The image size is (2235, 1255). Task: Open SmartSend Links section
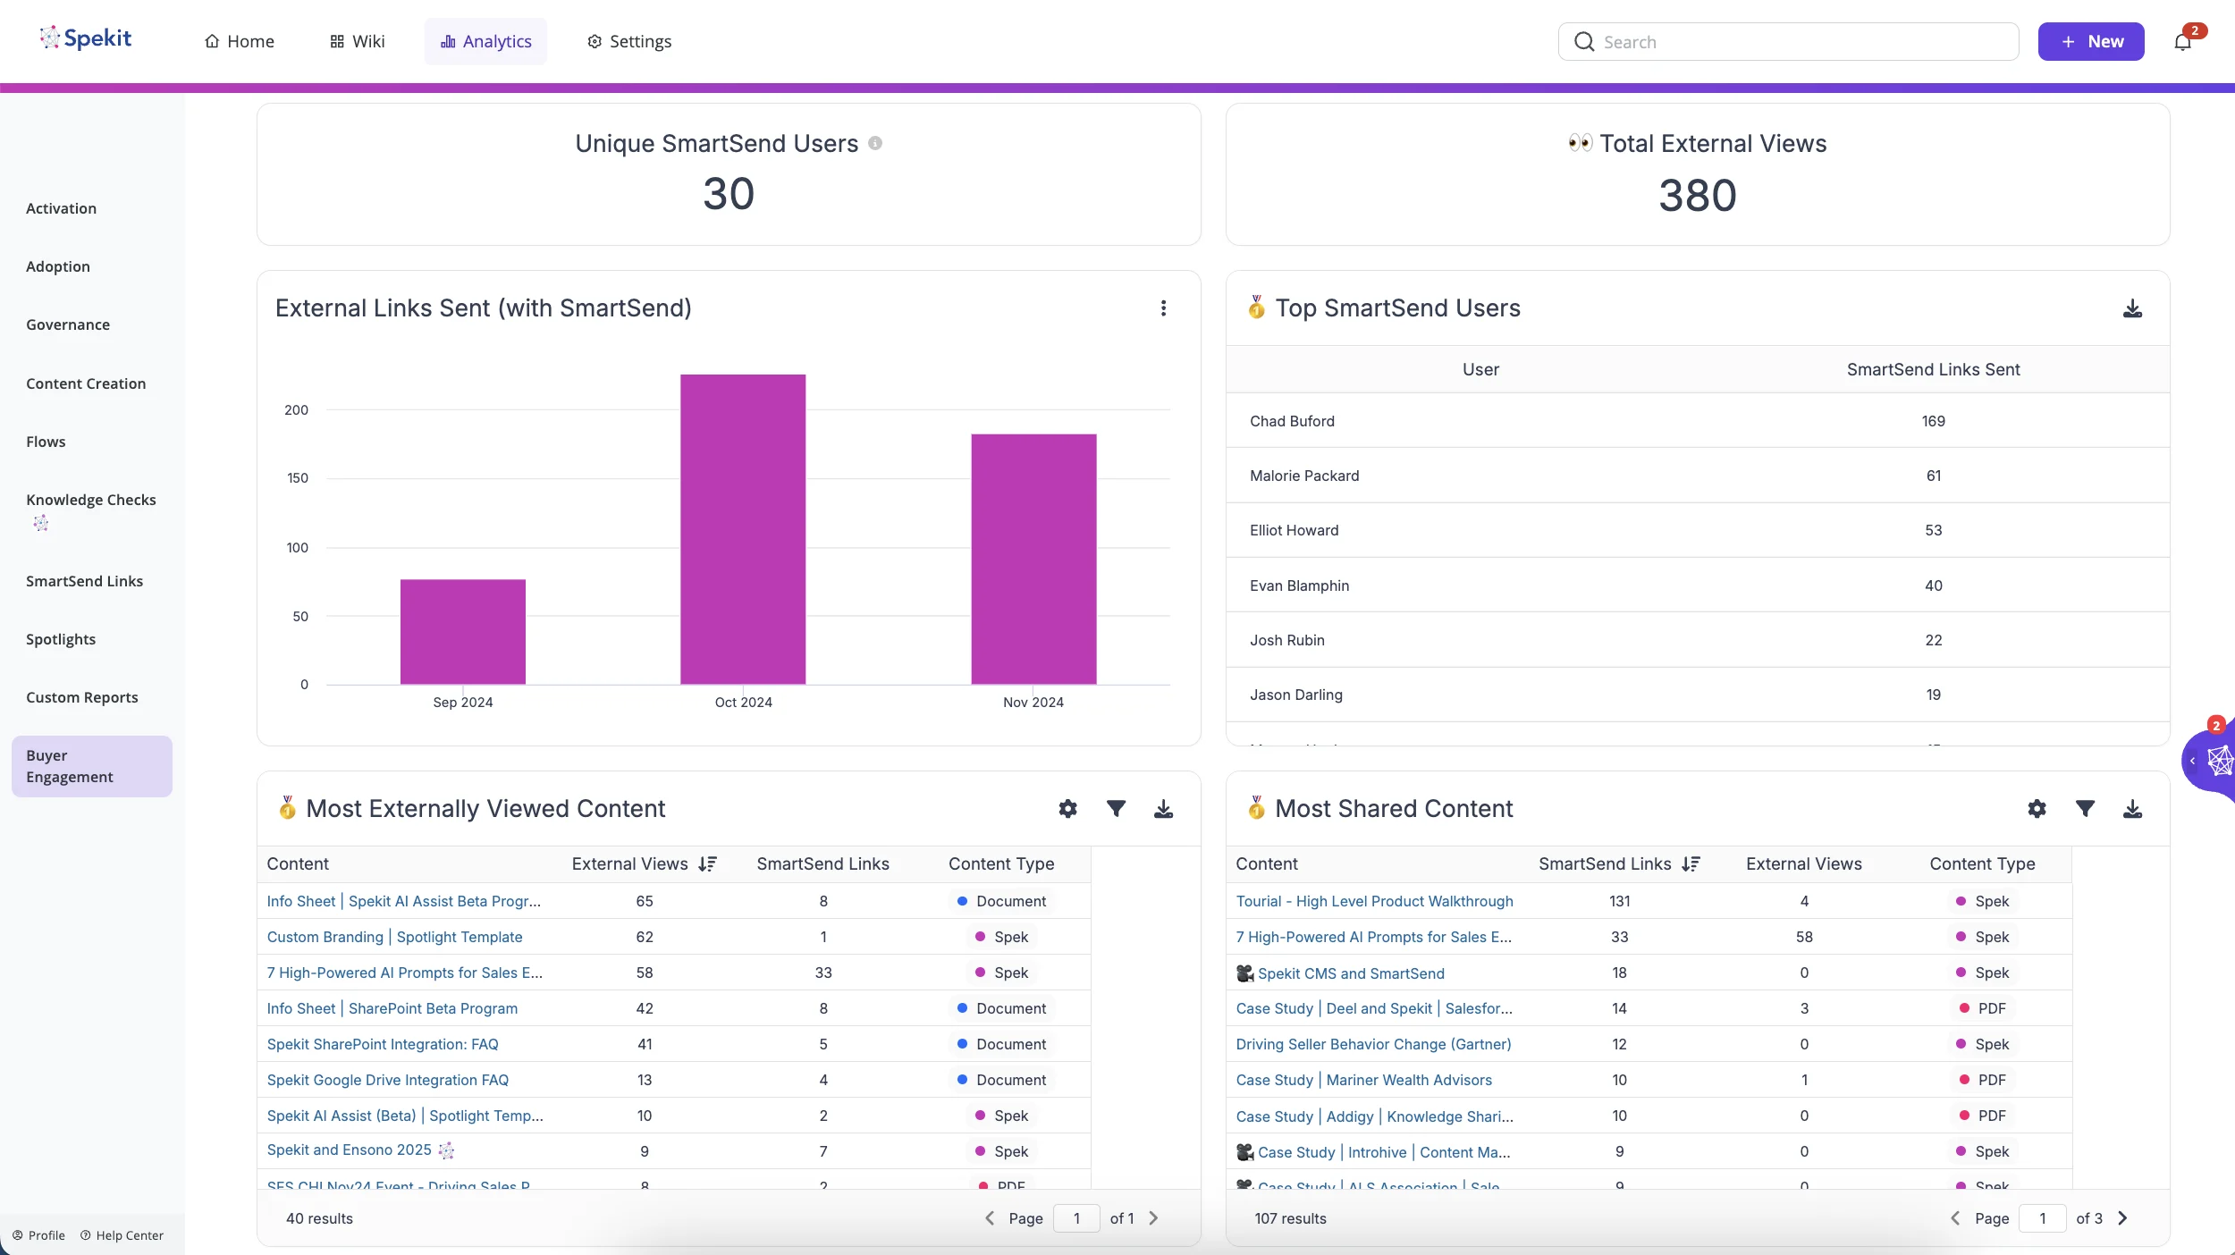coord(84,581)
